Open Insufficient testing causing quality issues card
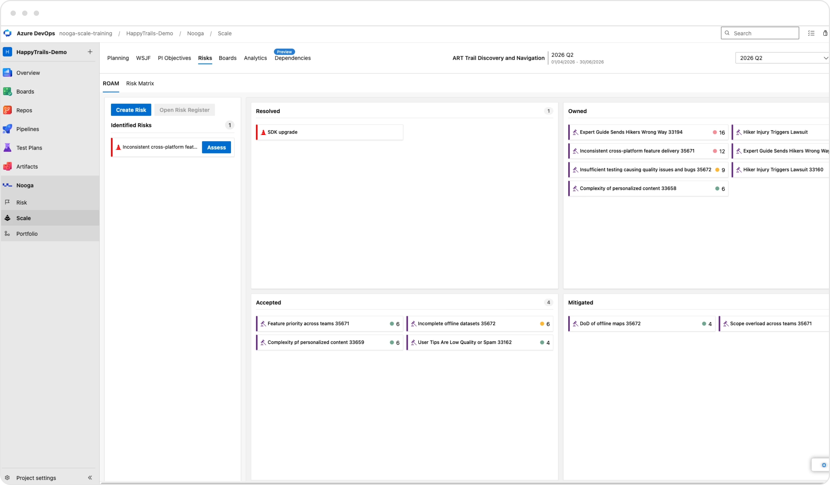This screenshot has width=830, height=485. coord(648,170)
